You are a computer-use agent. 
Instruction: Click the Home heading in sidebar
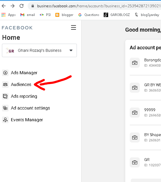[x=11, y=38]
